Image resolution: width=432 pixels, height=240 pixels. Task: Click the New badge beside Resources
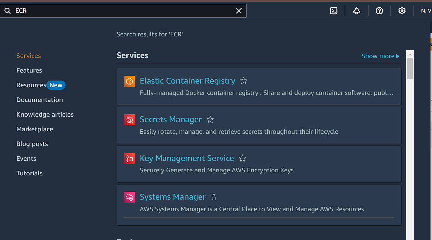[56, 85]
